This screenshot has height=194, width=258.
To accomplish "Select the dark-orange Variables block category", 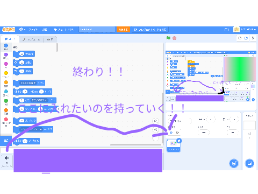I will tap(6, 111).
